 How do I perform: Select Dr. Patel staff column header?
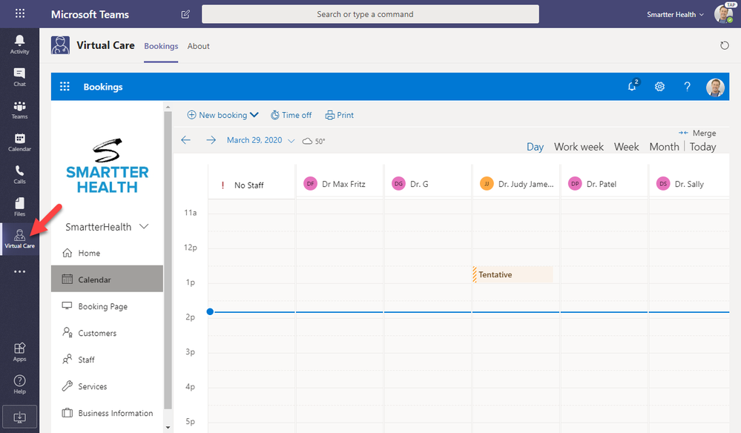(x=605, y=184)
